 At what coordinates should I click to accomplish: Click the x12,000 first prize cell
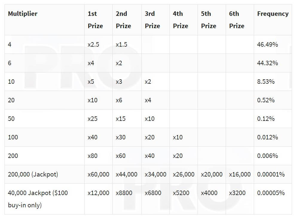pyautogui.click(x=98, y=193)
